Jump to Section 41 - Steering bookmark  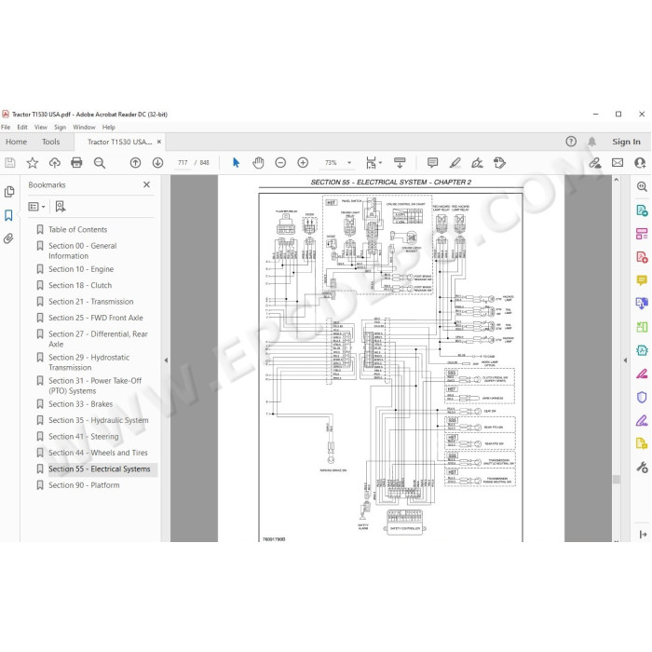pos(84,437)
